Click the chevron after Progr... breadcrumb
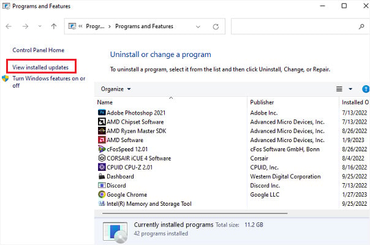 (x=110, y=26)
